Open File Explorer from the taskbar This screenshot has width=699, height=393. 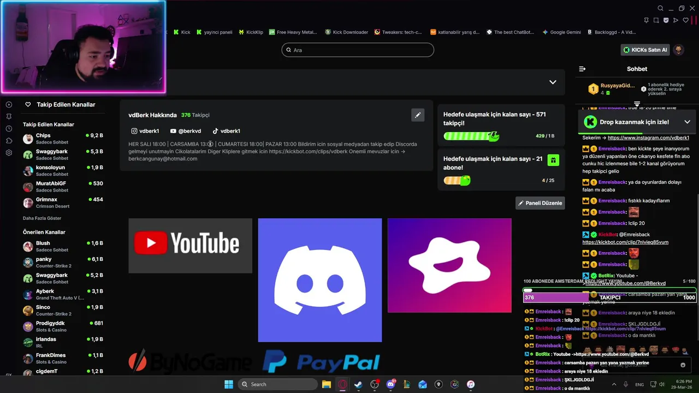(x=326, y=384)
